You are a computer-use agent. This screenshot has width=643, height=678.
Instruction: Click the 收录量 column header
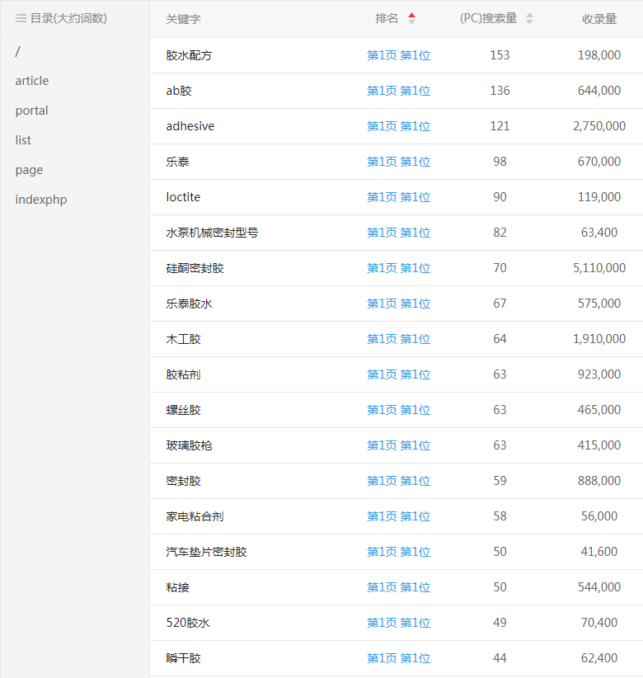[599, 19]
